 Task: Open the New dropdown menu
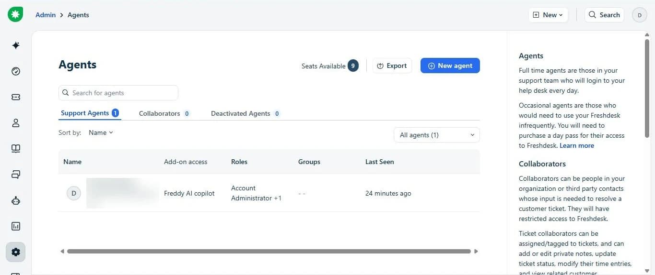(548, 15)
